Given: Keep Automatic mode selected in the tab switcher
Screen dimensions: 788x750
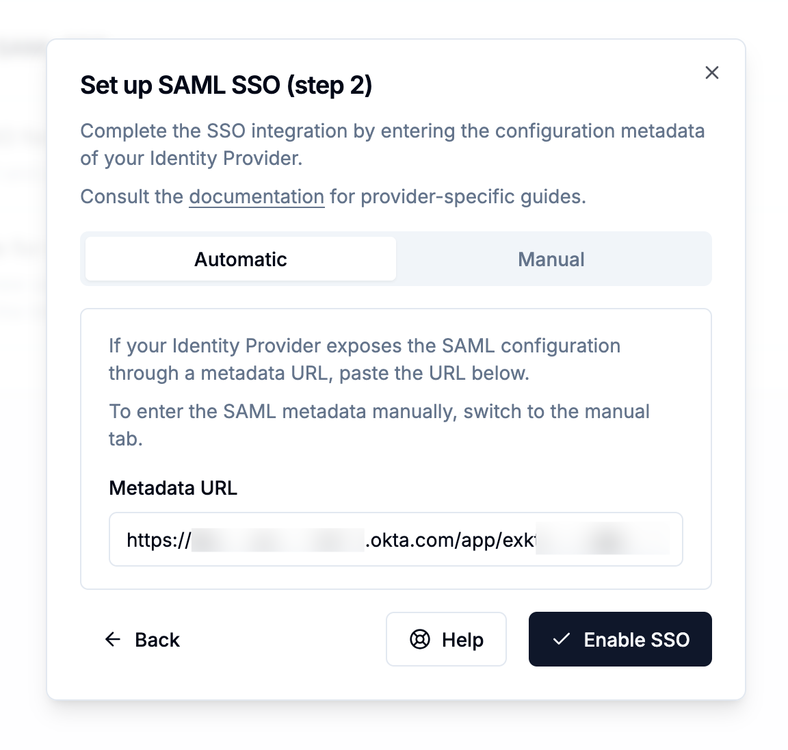Looking at the screenshot, I should click(x=240, y=259).
